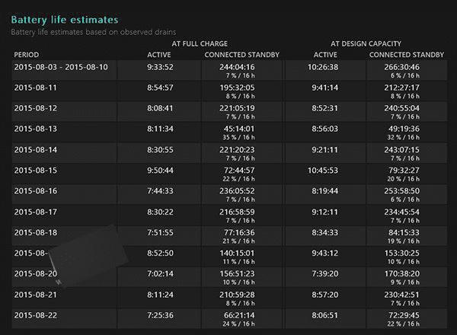Viewport: 457px width, 335px height.
Task: Click the 'Battery life estimates' heading
Action: click(x=65, y=19)
